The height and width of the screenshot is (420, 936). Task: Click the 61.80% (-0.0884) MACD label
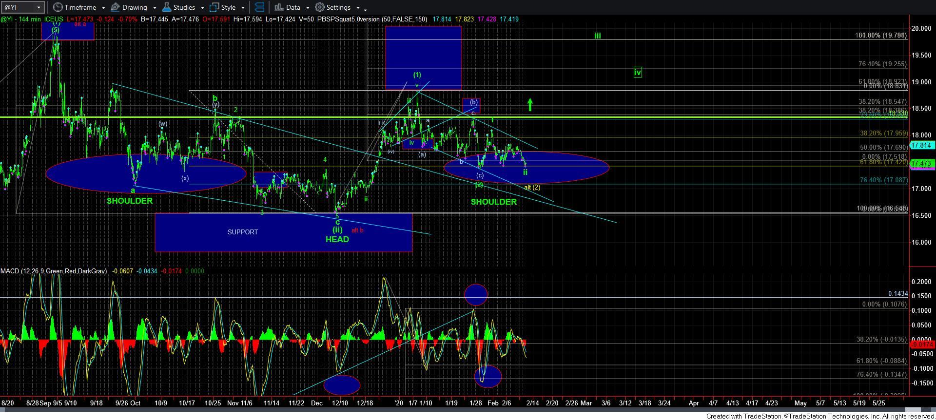(881, 361)
